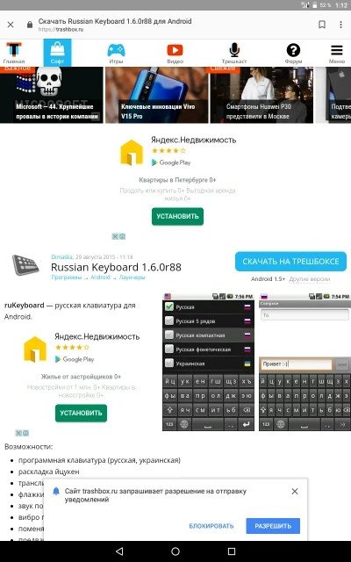Open Трешкаст microphone section

(x=234, y=53)
